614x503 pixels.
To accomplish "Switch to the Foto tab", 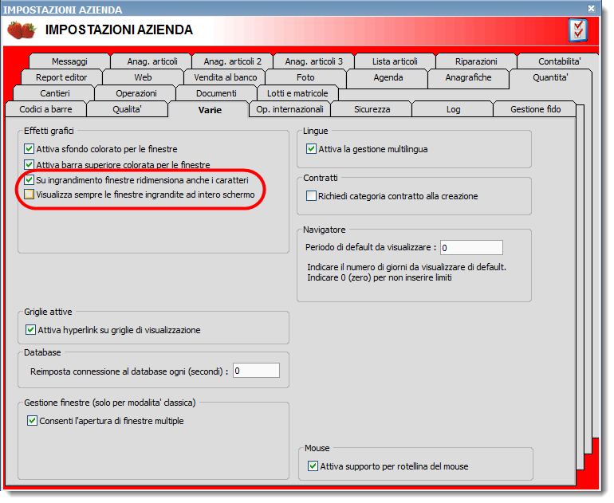I will click(305, 77).
